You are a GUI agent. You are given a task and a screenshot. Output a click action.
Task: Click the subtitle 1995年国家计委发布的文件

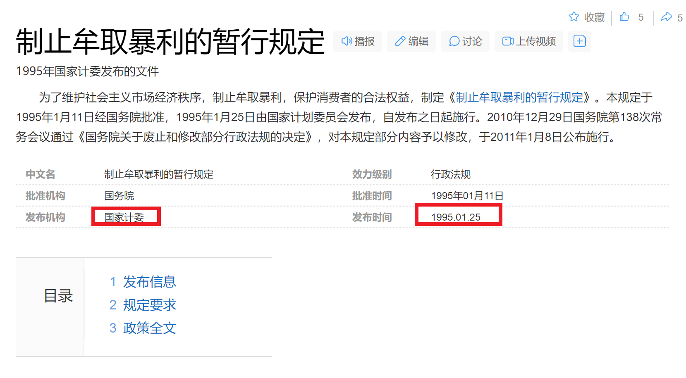[87, 71]
